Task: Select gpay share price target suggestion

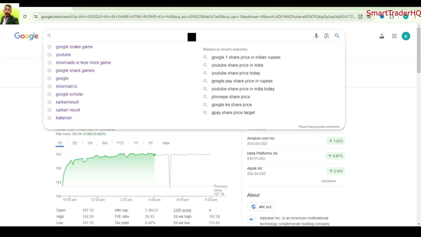Action: [233, 113]
